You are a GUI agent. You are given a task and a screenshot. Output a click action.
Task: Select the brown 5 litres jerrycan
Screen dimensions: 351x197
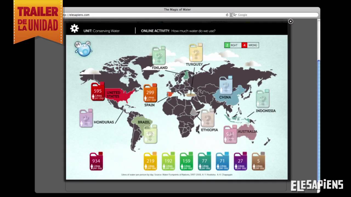pos(258,161)
